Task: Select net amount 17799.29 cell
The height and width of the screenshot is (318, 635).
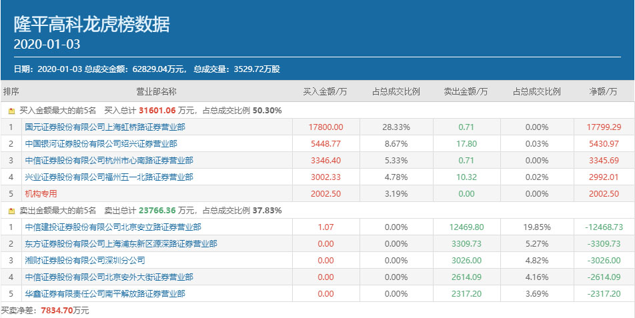Action: [x=604, y=127]
